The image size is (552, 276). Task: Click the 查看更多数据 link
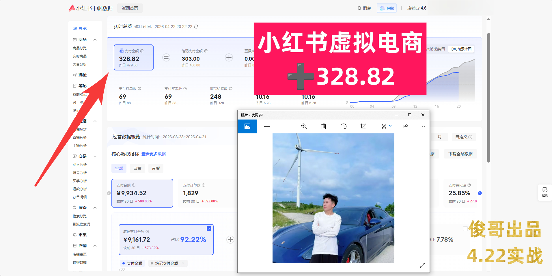click(154, 154)
